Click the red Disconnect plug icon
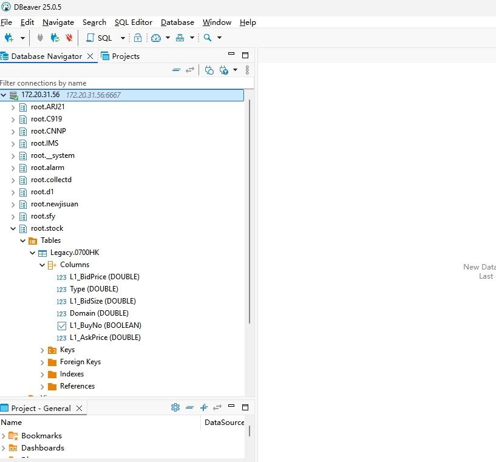Image resolution: width=496 pixels, height=462 pixels. coord(69,38)
